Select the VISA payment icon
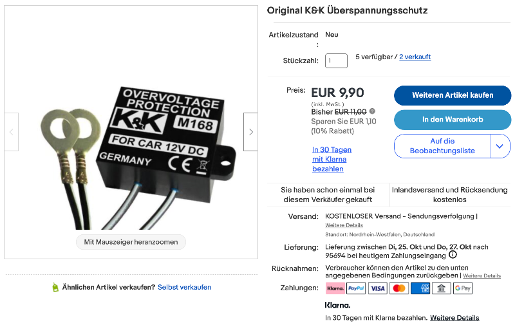The width and height of the screenshot is (515, 325). tap(378, 288)
